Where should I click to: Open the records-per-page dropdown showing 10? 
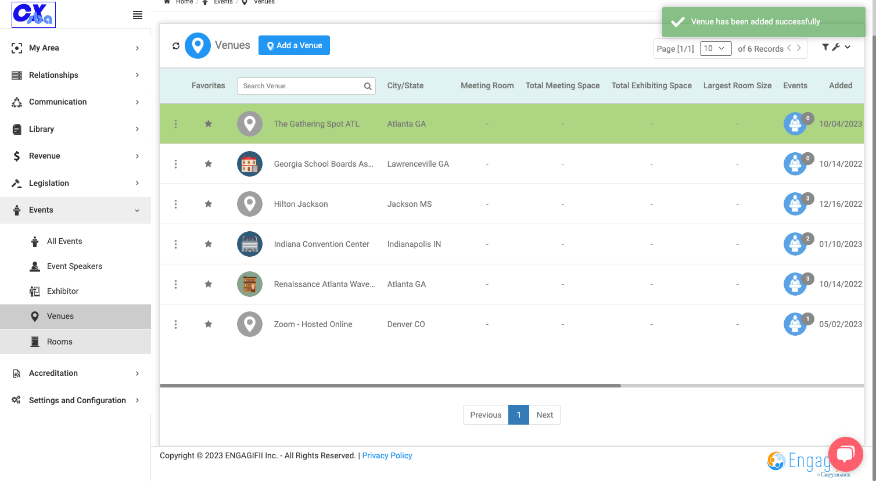coord(716,48)
